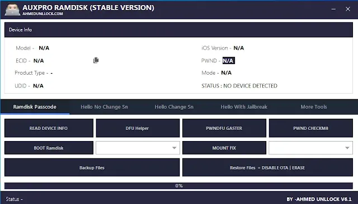The width and height of the screenshot is (358, 204).
Task: Click the Device Info header
Action: tap(178, 30)
